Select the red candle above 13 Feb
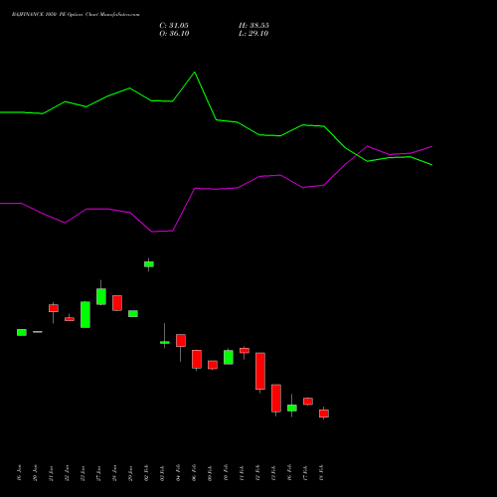This screenshot has height=497, width=497. pos(276,399)
